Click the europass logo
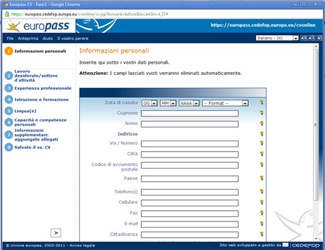Screen dimensions: 325x250 [39, 26]
